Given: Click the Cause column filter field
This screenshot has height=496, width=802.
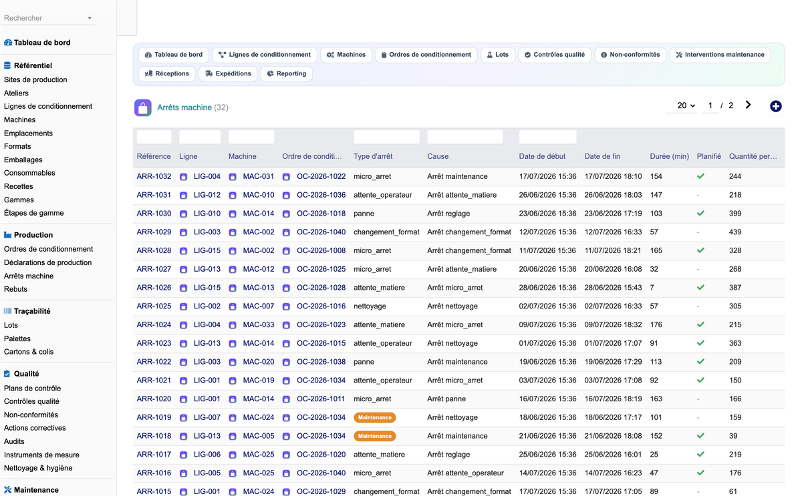Looking at the screenshot, I should [x=465, y=137].
